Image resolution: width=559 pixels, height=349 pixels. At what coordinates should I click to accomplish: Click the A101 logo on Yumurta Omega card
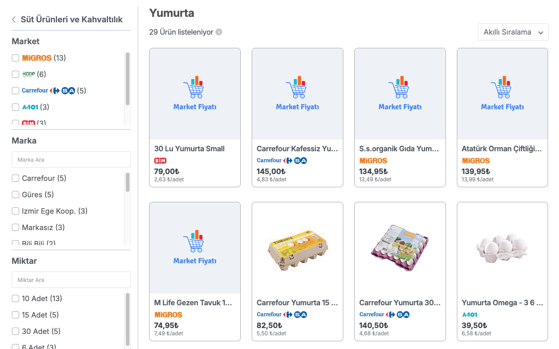click(470, 314)
